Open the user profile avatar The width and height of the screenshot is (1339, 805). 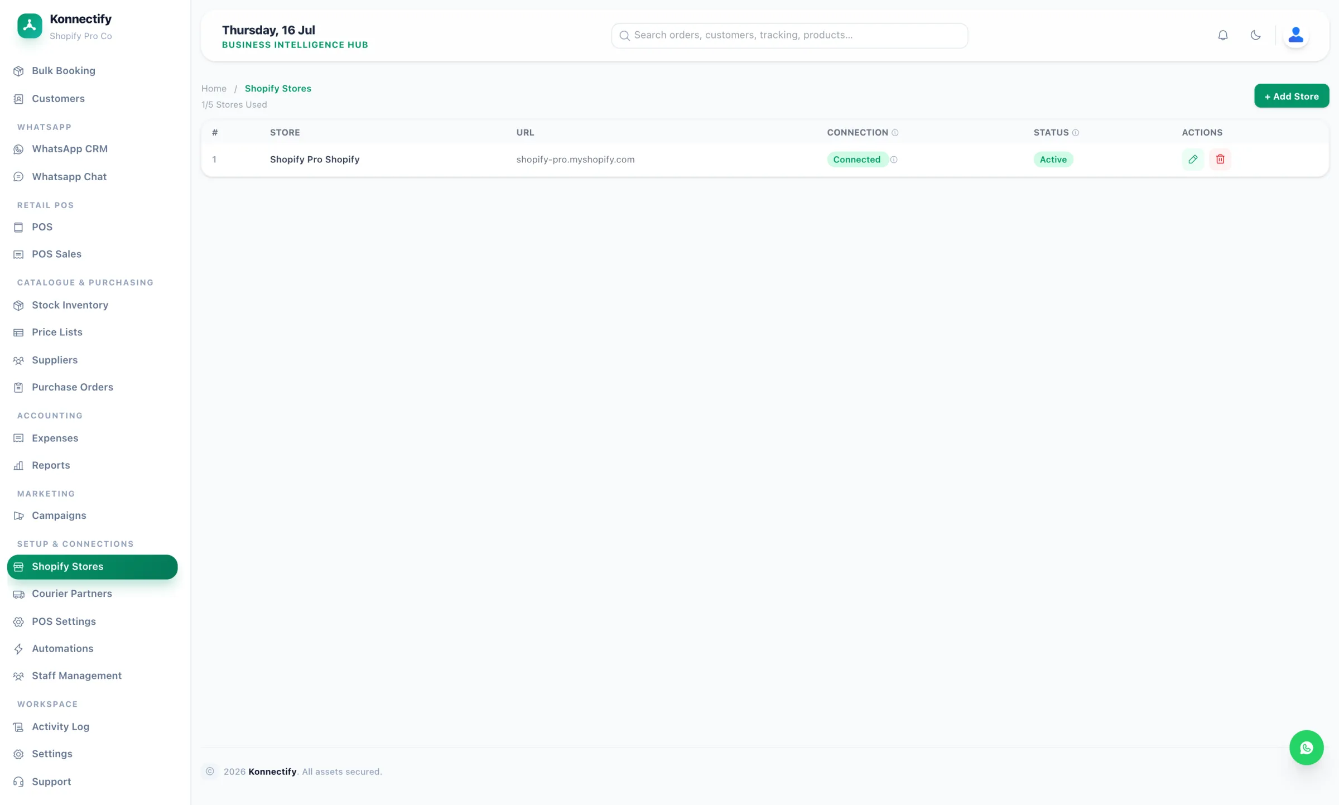click(x=1295, y=35)
